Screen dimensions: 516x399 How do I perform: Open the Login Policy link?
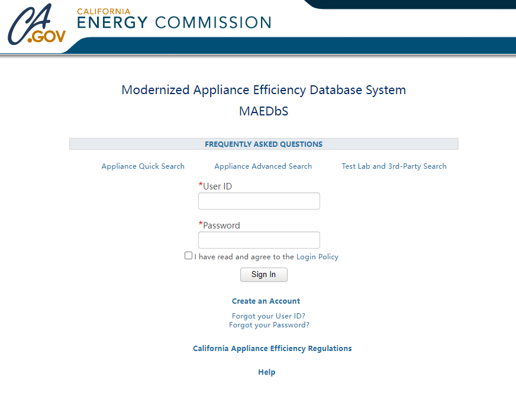317,257
